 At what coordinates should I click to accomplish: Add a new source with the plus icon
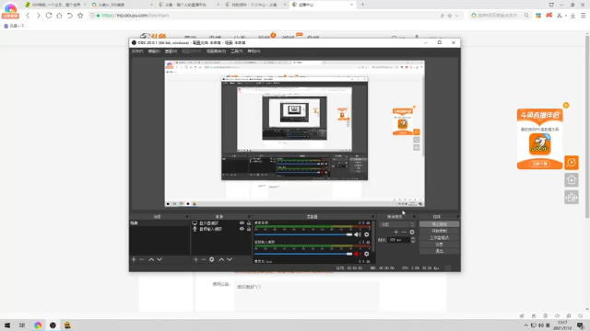tap(195, 259)
